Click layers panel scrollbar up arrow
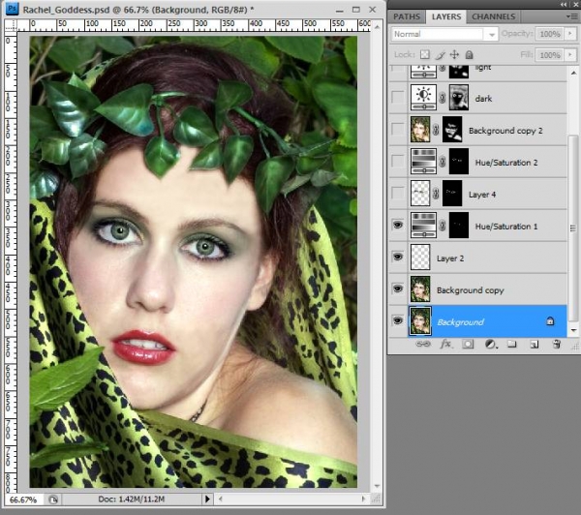 click(x=573, y=73)
